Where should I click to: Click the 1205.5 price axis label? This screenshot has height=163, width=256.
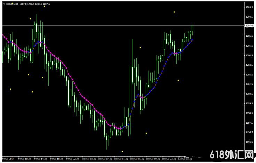pyautogui.click(x=249, y=46)
